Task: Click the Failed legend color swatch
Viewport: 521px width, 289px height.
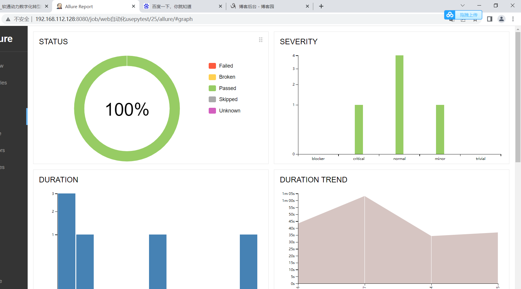Action: tap(212, 66)
